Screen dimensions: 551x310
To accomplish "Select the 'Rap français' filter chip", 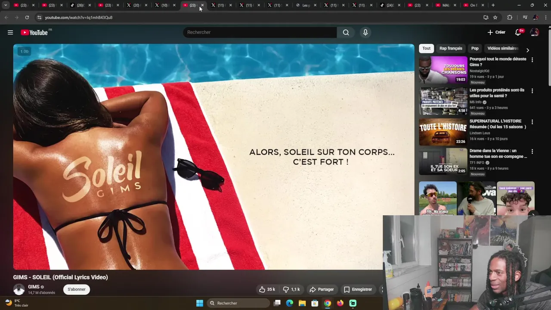I will pyautogui.click(x=451, y=48).
